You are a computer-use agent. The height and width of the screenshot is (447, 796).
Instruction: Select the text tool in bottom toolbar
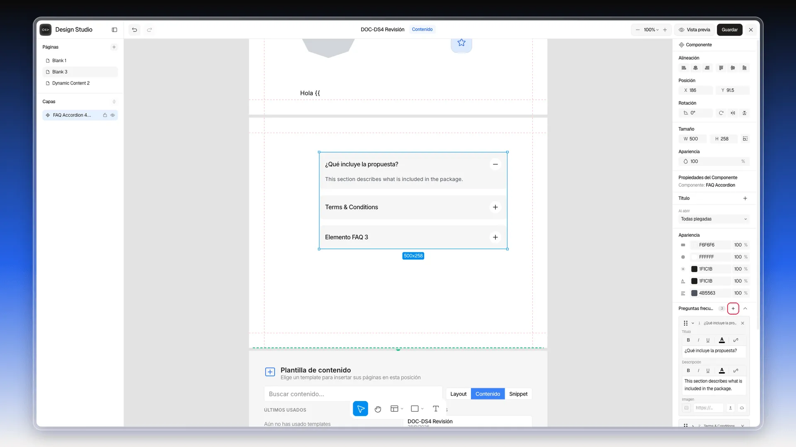[x=436, y=409]
